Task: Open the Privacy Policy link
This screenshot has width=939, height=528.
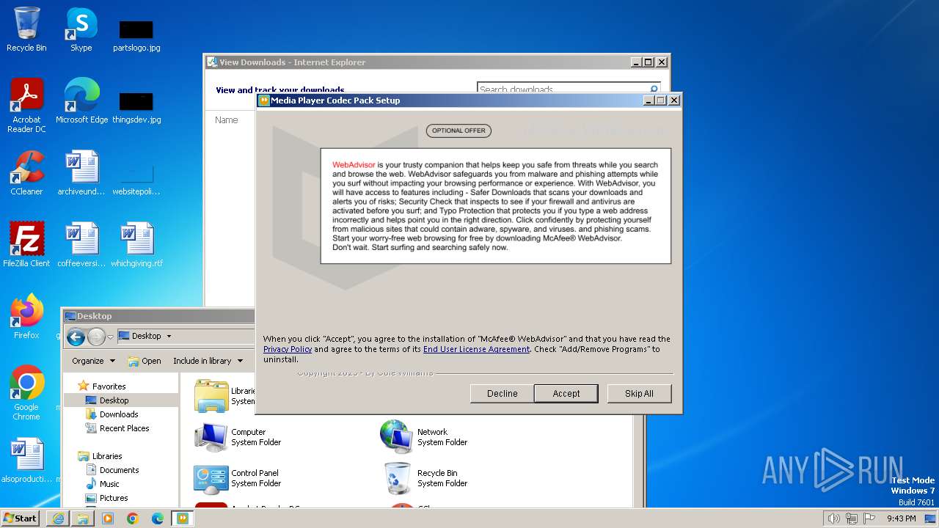Action: [x=288, y=349]
